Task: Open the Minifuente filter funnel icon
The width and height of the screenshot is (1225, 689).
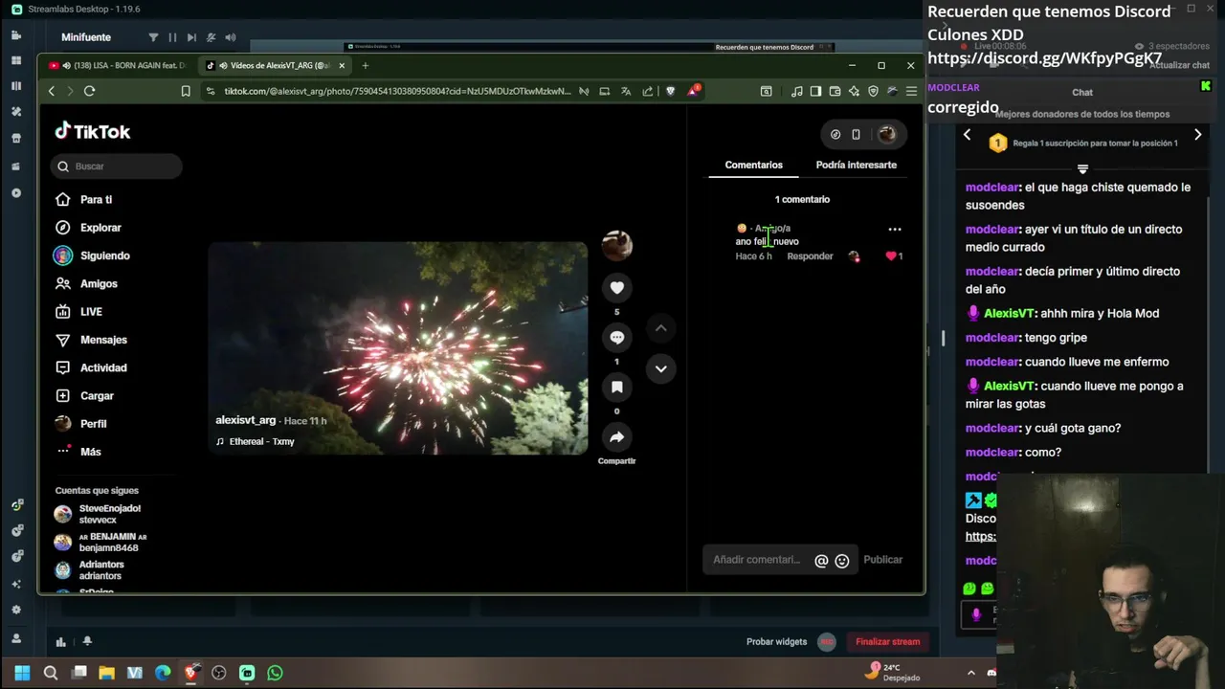Action: click(x=153, y=37)
